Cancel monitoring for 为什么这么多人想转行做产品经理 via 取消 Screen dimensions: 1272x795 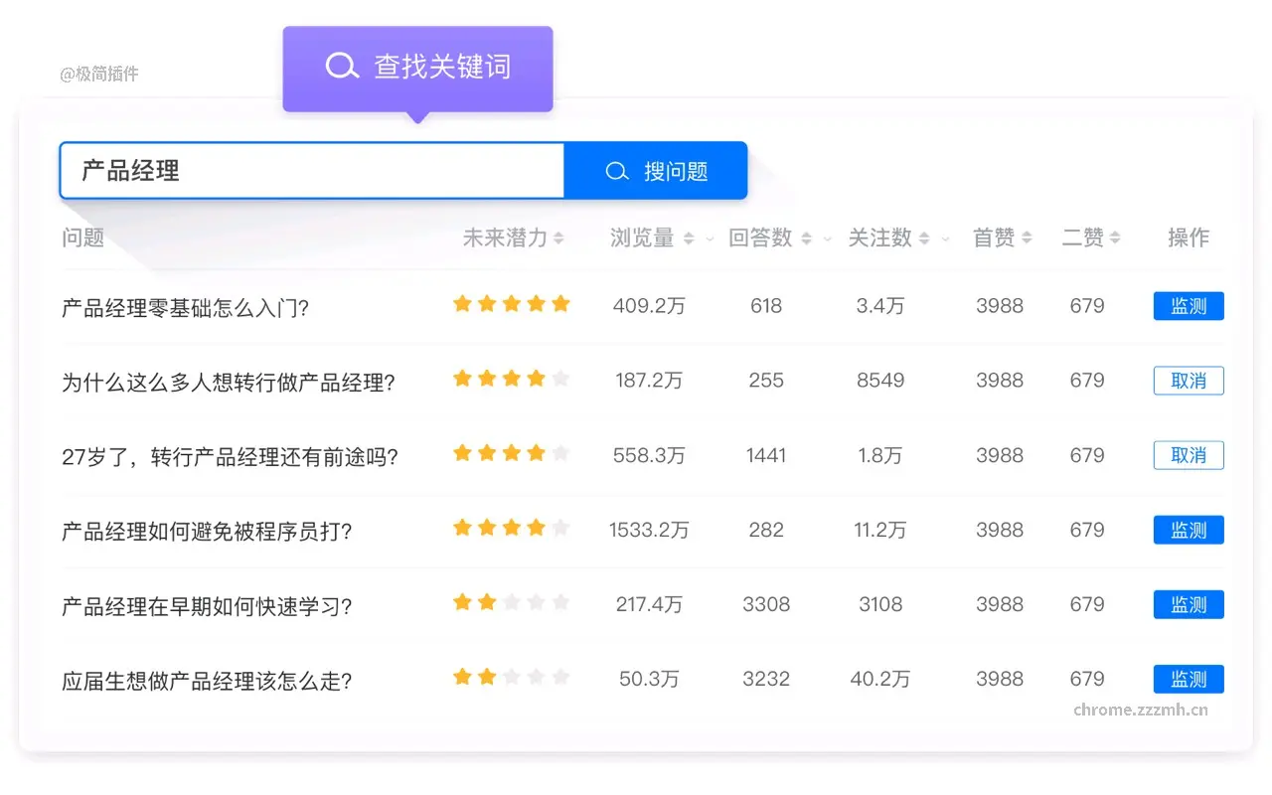click(1189, 380)
